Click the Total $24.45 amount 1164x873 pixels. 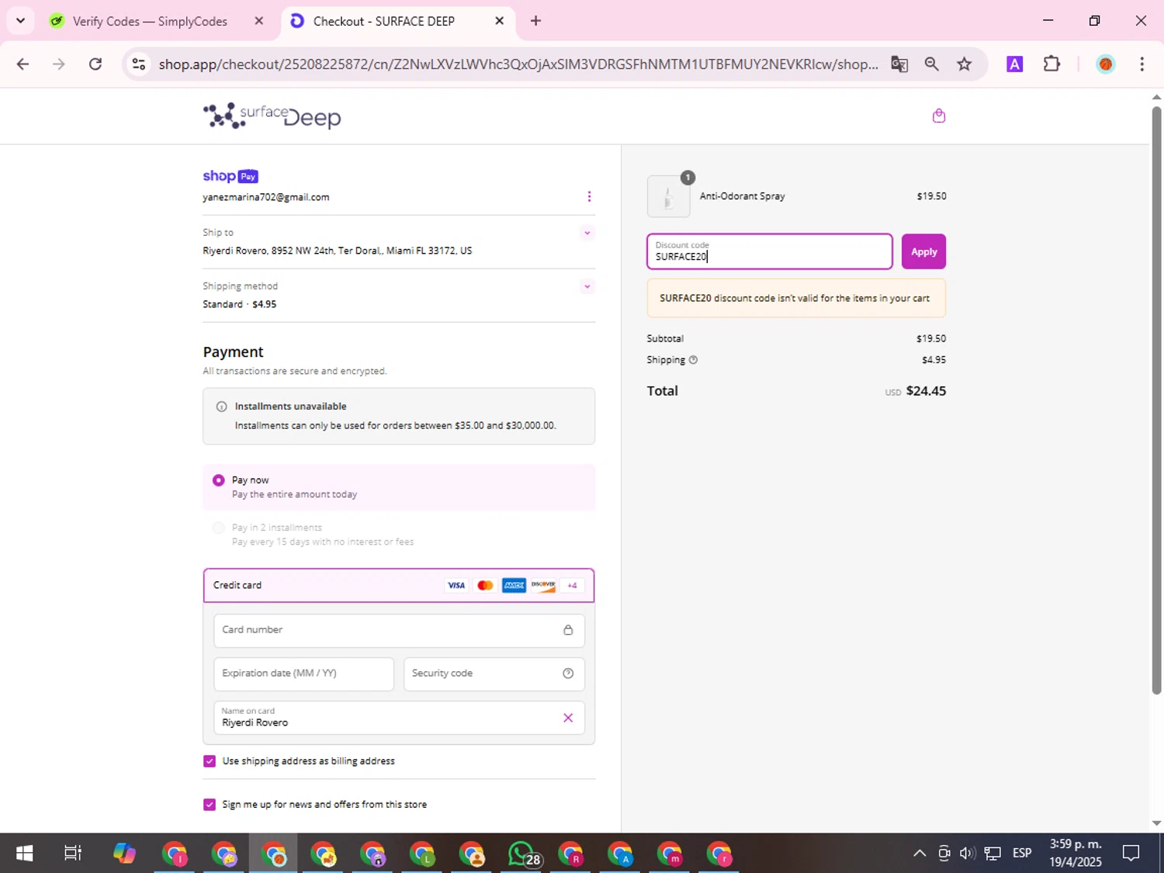926,391
